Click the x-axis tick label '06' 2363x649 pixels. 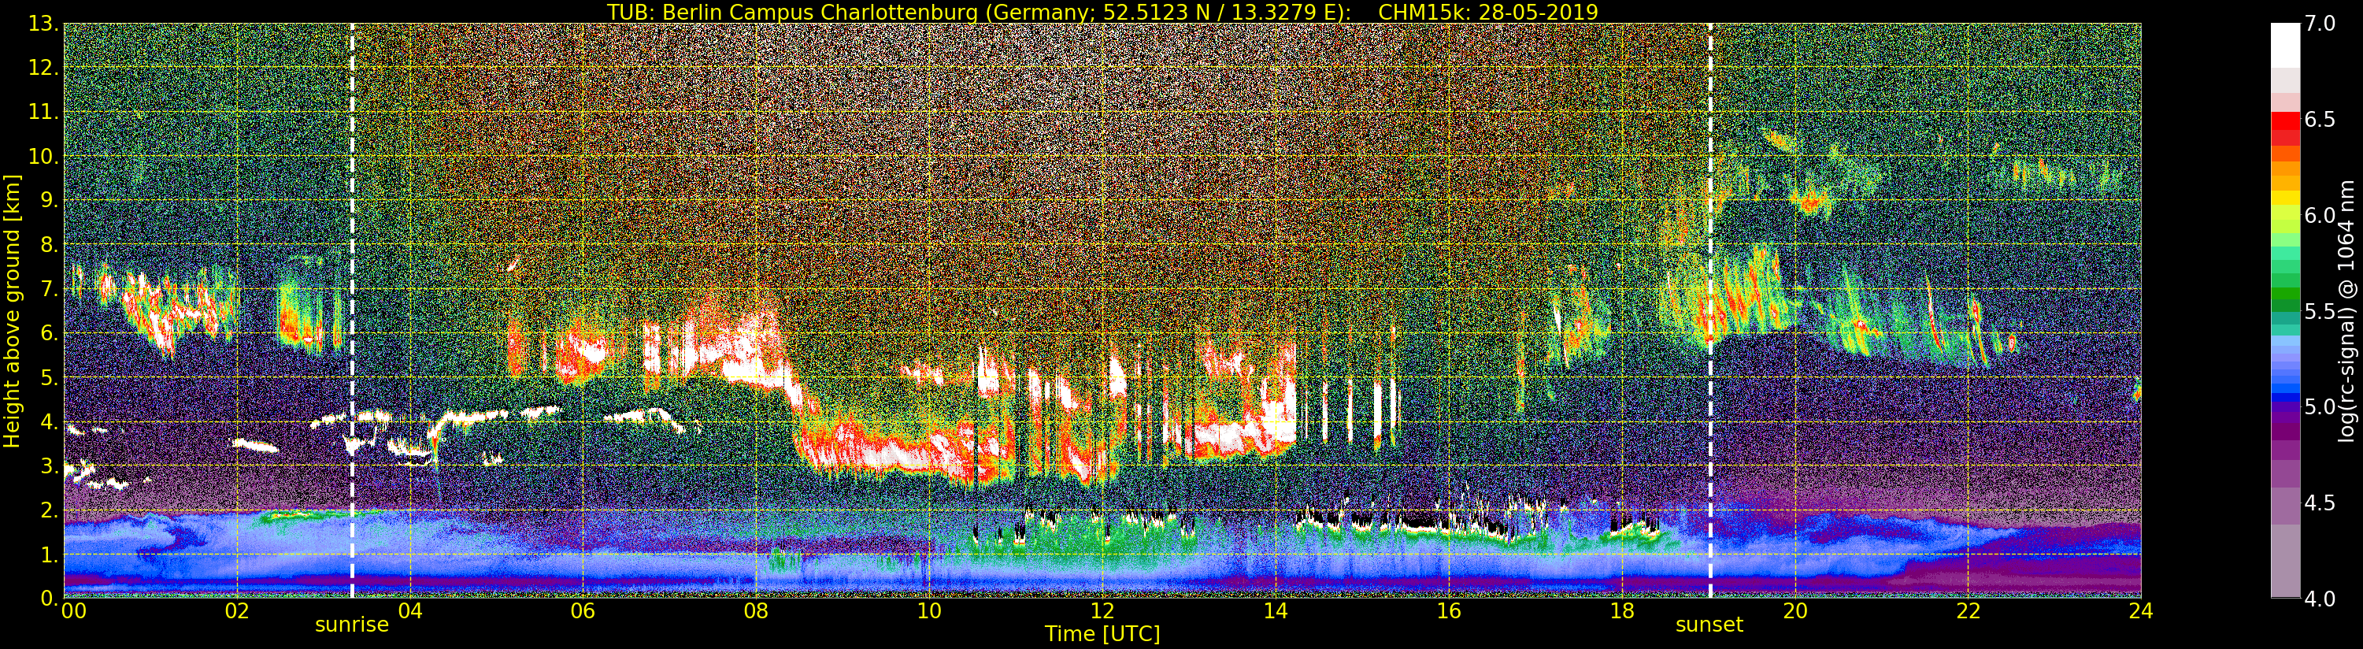(x=583, y=611)
